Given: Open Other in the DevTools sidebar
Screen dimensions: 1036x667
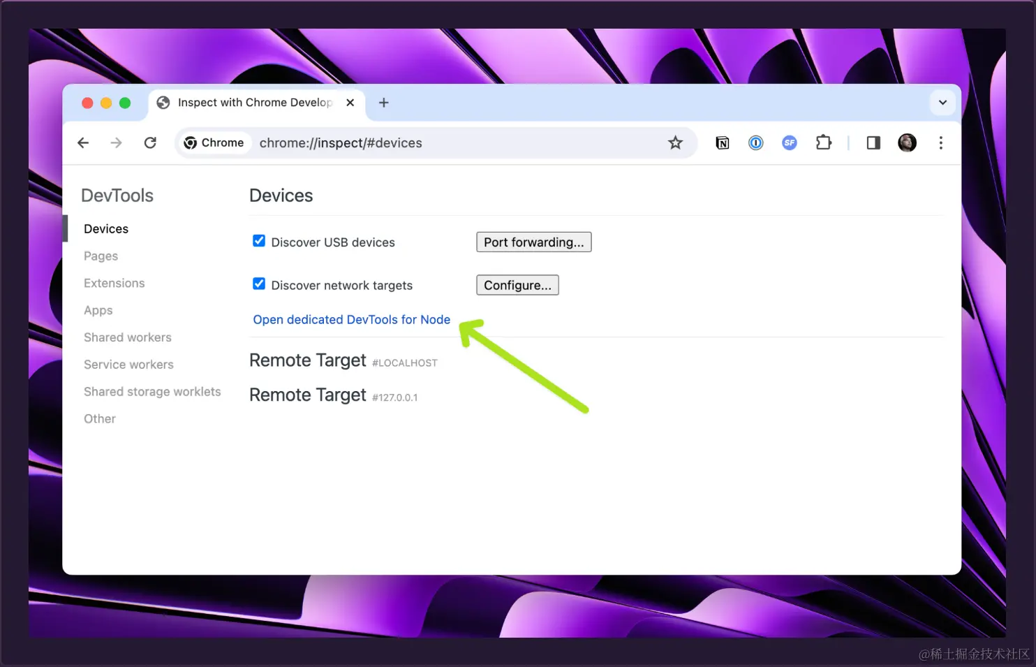Looking at the screenshot, I should (100, 419).
